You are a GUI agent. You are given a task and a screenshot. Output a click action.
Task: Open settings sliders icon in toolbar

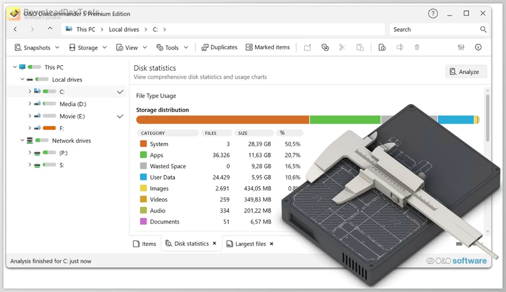point(461,48)
